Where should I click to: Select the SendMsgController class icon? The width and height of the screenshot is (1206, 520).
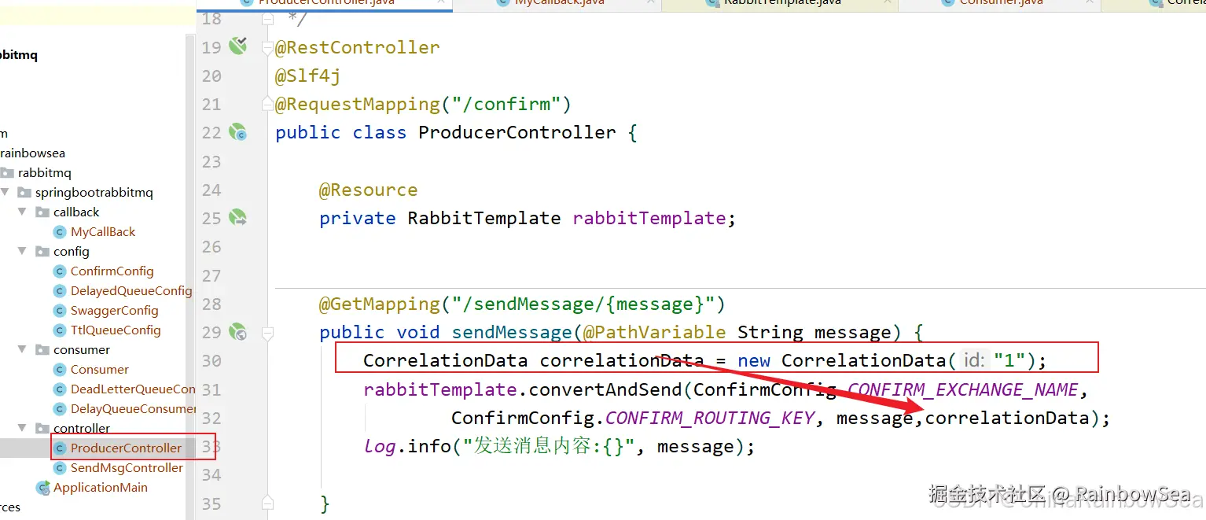pos(60,468)
